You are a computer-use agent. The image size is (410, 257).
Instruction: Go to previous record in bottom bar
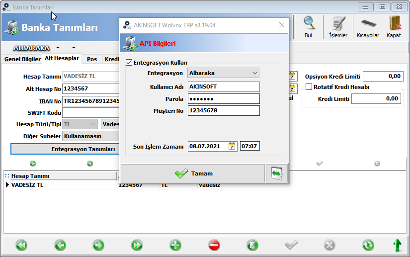click(x=60, y=245)
